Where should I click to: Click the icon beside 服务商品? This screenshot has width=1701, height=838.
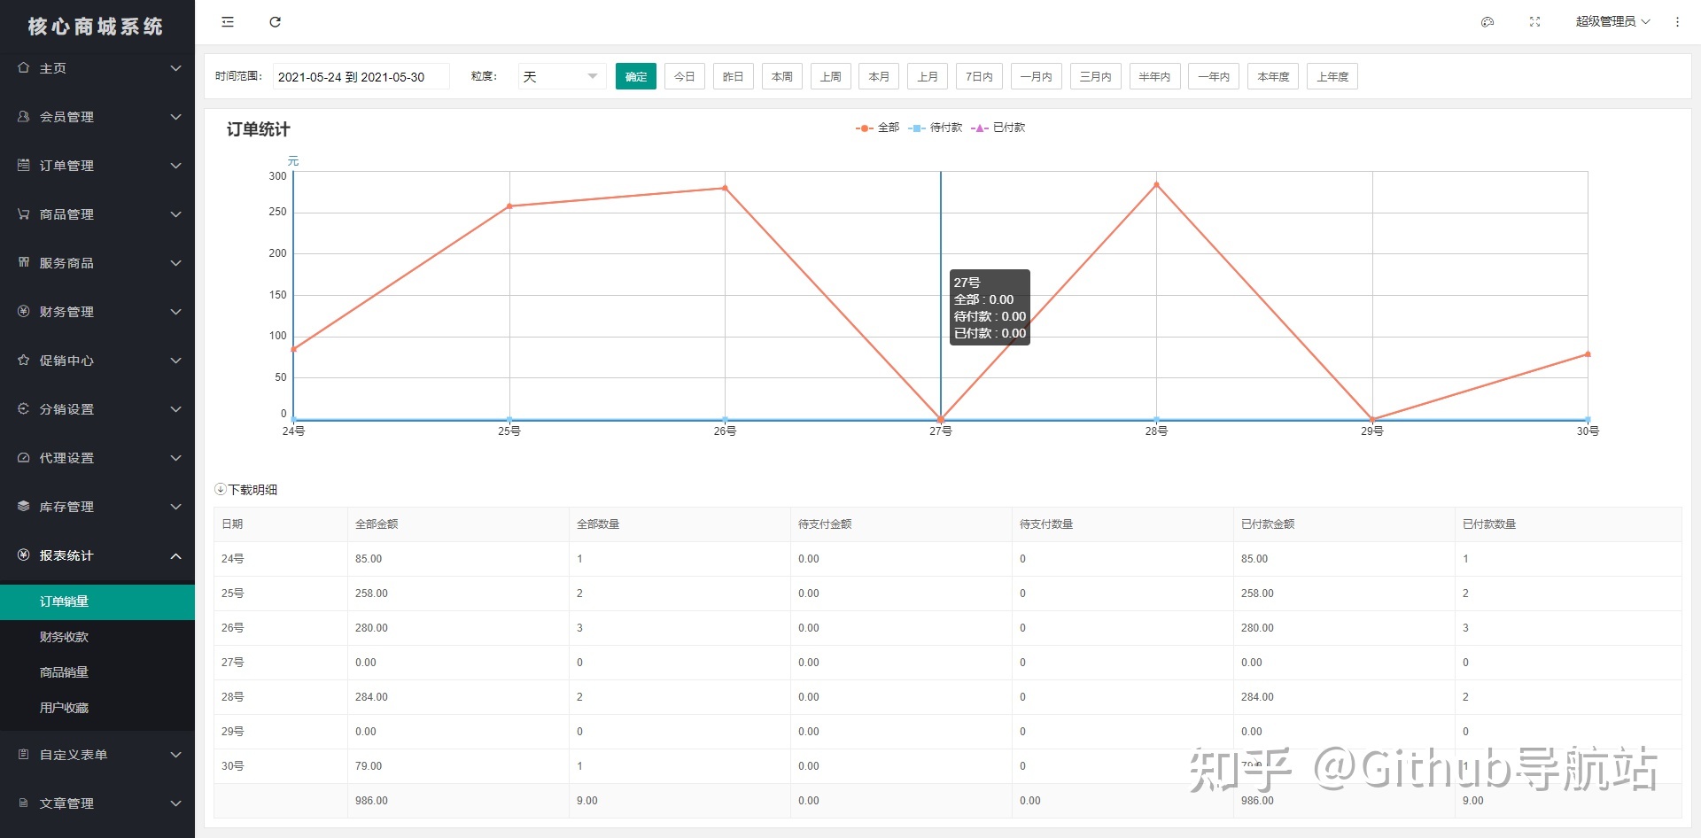point(24,262)
